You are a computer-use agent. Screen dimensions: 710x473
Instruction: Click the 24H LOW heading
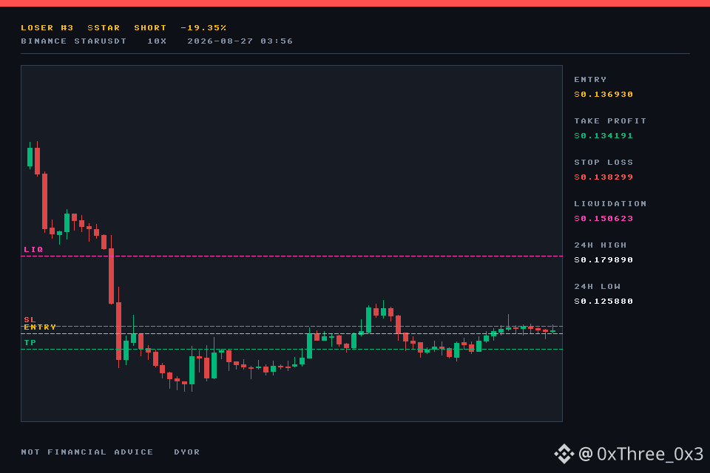[598, 287]
